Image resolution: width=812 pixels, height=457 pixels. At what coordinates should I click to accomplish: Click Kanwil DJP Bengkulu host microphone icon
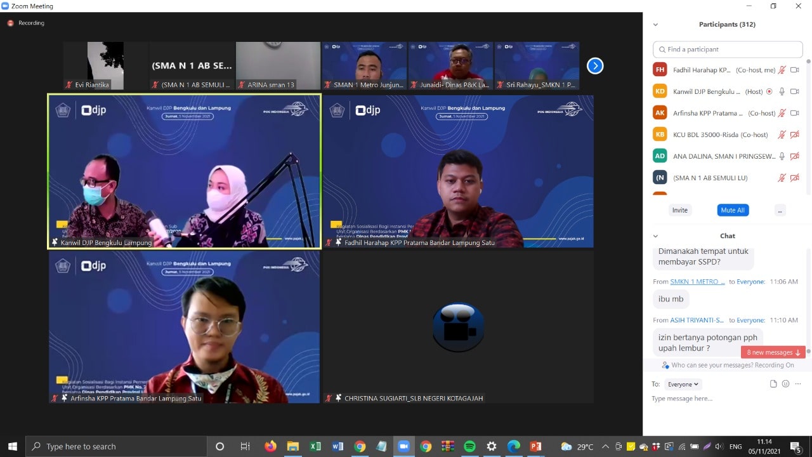(x=782, y=91)
